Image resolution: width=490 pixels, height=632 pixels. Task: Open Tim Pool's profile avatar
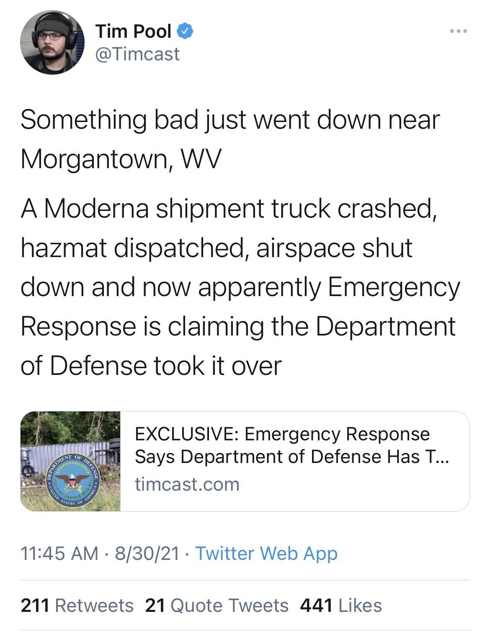pyautogui.click(x=52, y=42)
